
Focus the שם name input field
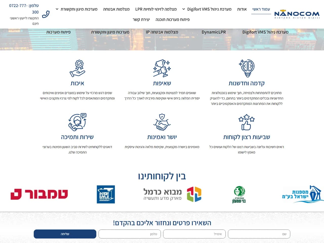point(259,234)
